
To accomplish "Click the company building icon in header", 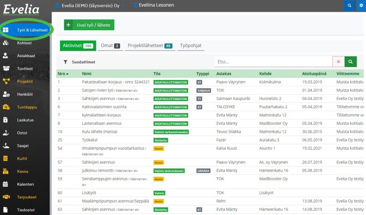I will click(x=58, y=5).
